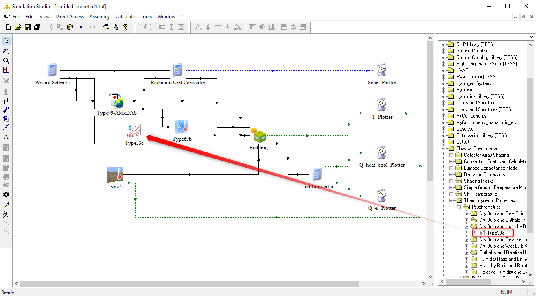The height and width of the screenshot is (296, 536).
Task: Open the Assembly menu
Action: (100, 17)
